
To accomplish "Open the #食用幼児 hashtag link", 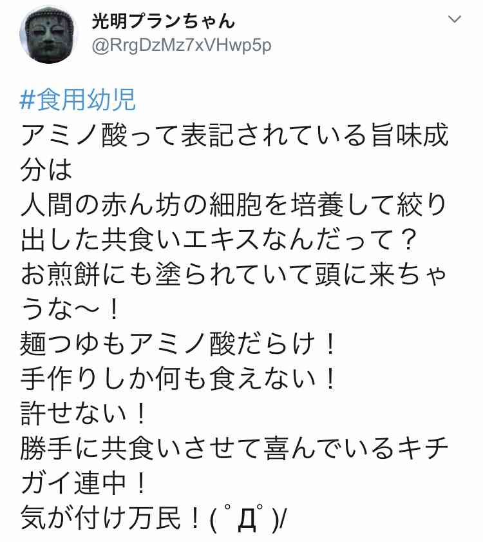I will tap(78, 100).
